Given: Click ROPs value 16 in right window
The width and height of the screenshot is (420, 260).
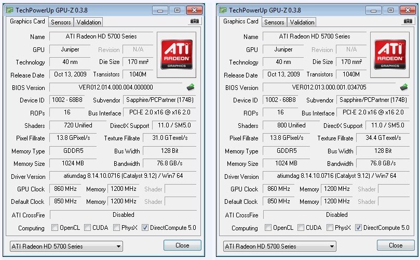Looking at the screenshot, I should [280, 112].
